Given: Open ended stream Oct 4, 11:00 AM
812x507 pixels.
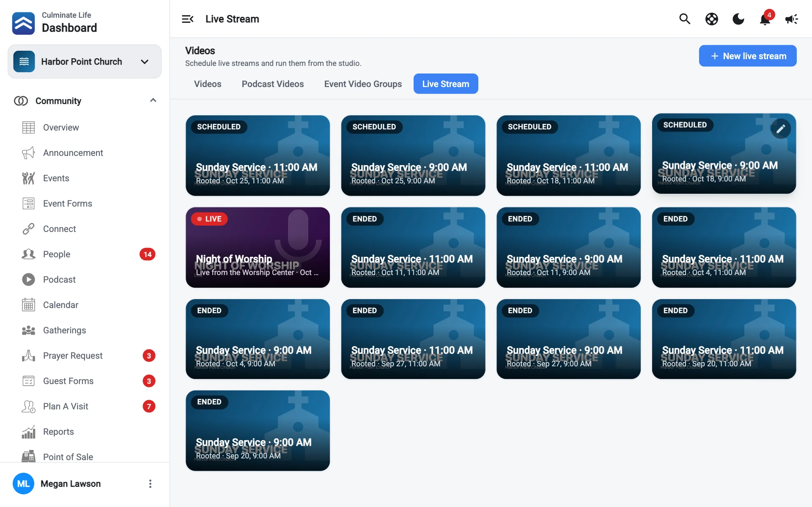Looking at the screenshot, I should [x=724, y=248].
